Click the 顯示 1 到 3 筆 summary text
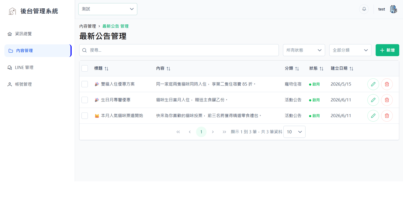403x216 pixels. [x=257, y=132]
